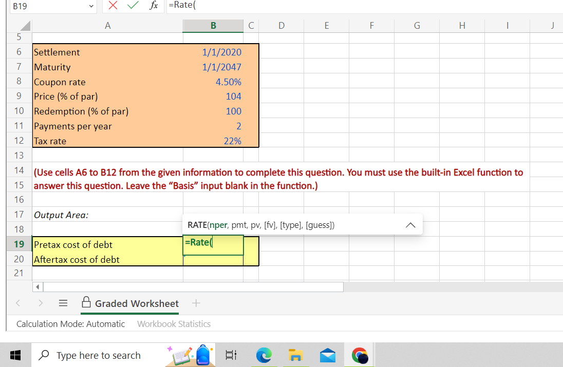Viewport: 563px width, 367px height.
Task: Open the Insert Function (fx) dialog
Action: [x=152, y=6]
